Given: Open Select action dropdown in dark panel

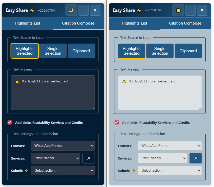Looking at the screenshot, I should (x=63, y=171).
